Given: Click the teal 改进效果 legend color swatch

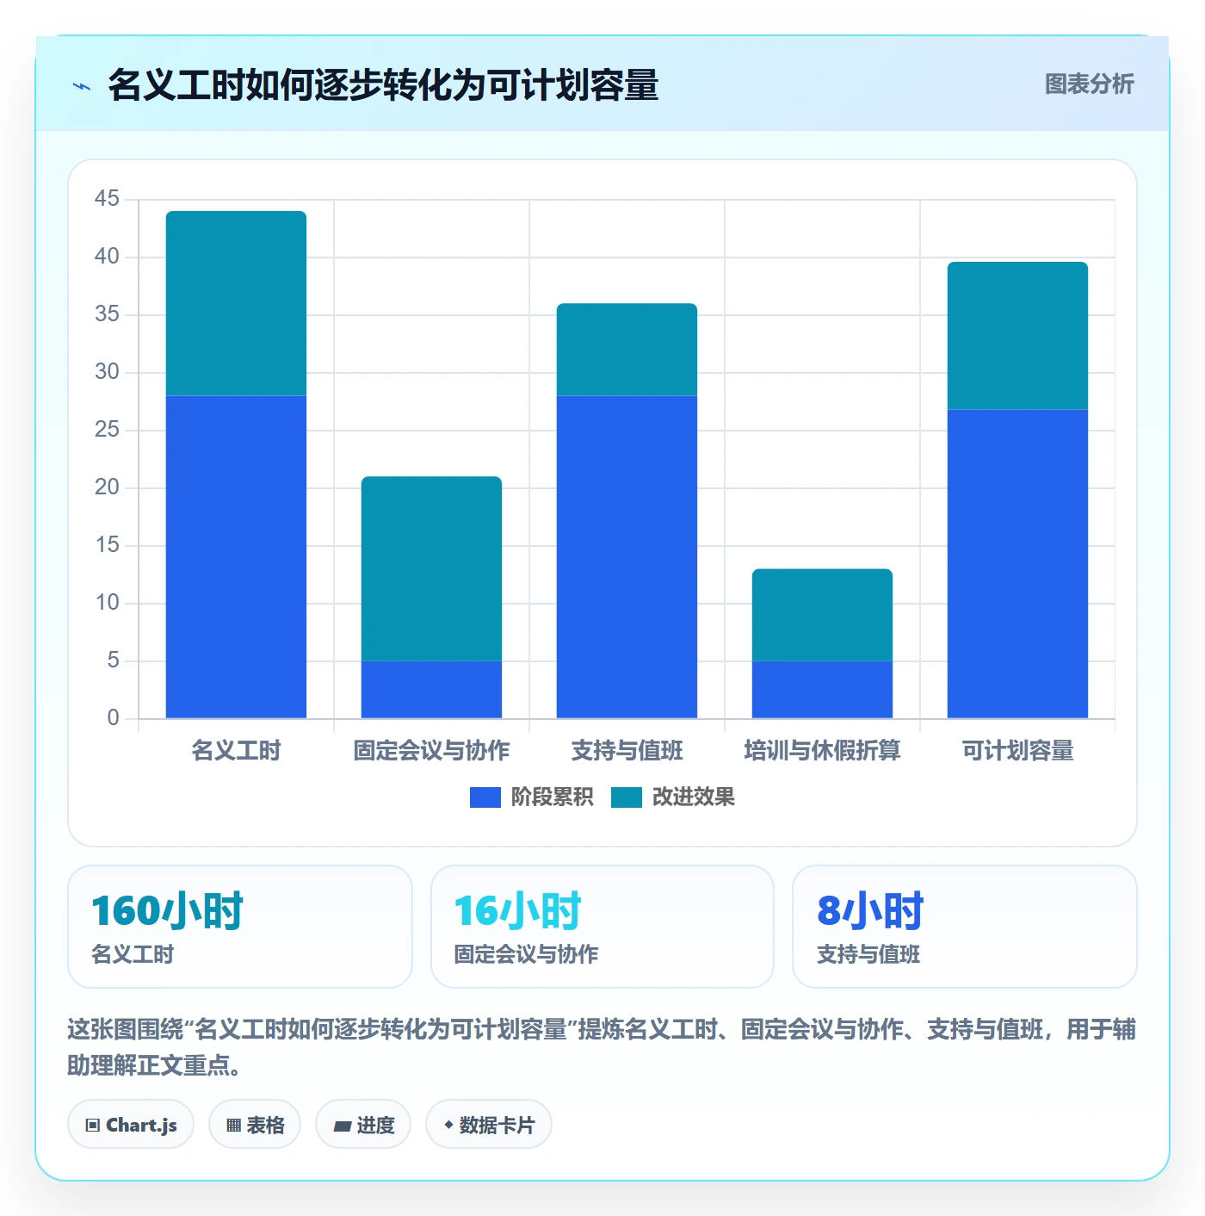Looking at the screenshot, I should 627,797.
